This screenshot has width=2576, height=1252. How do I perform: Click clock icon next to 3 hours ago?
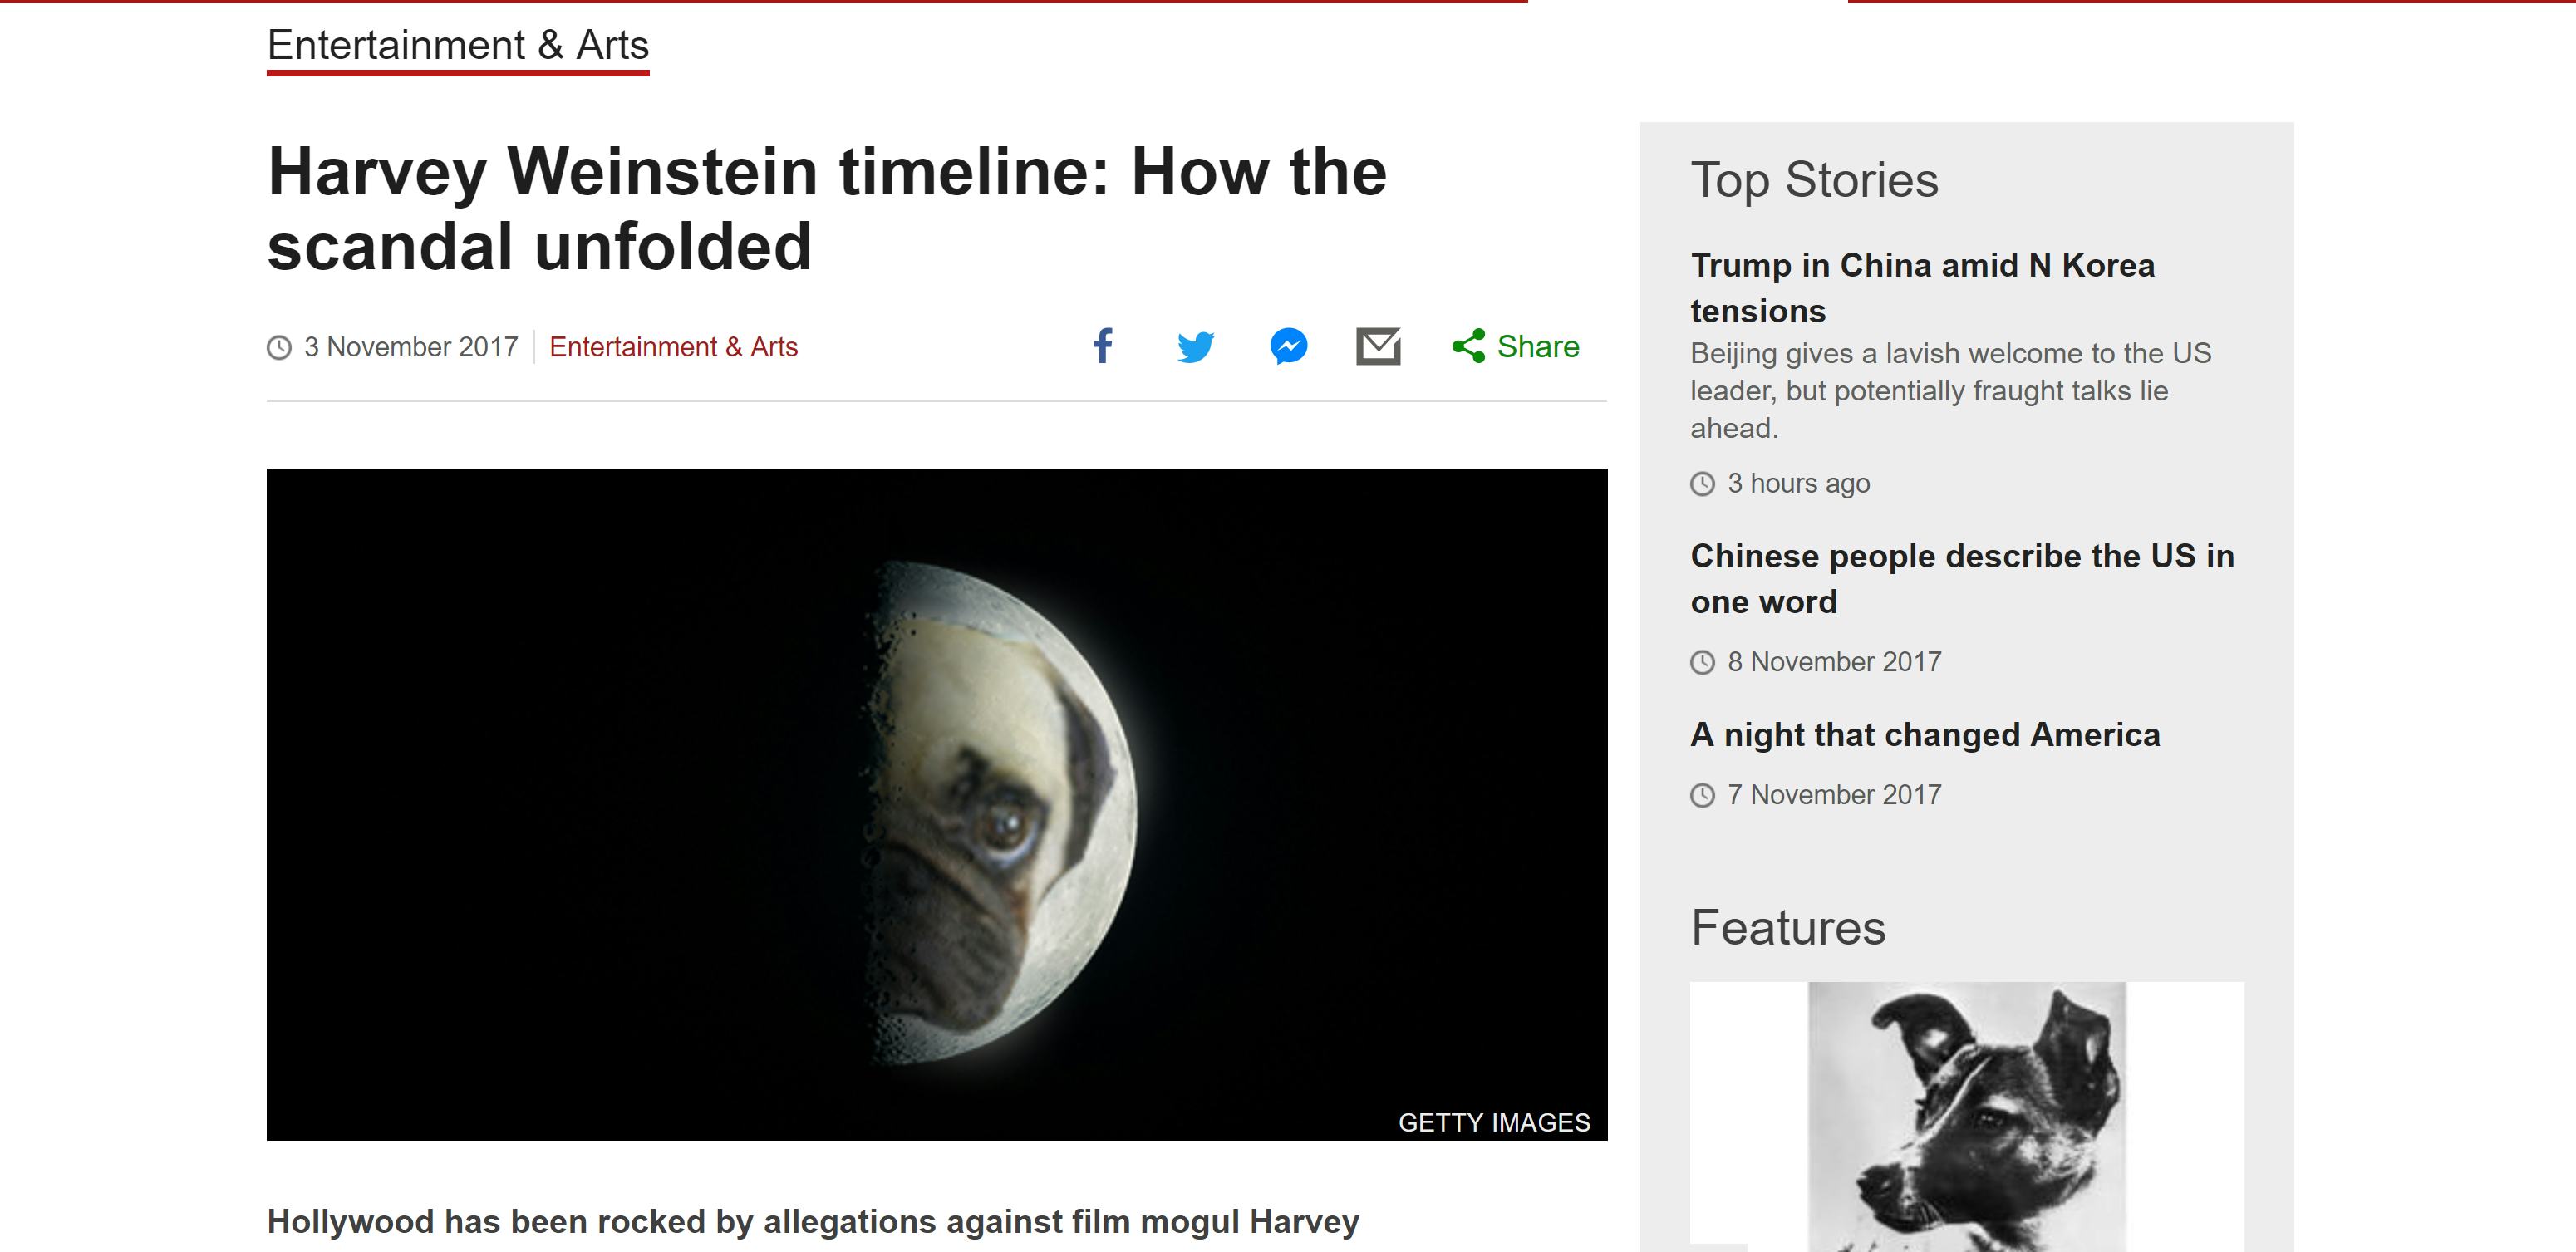pos(1702,484)
